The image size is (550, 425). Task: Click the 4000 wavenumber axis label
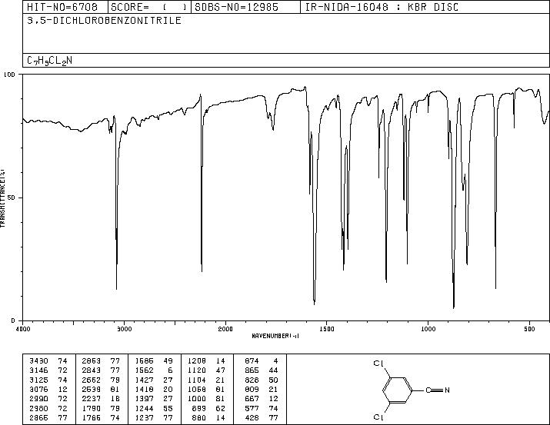click(23, 329)
